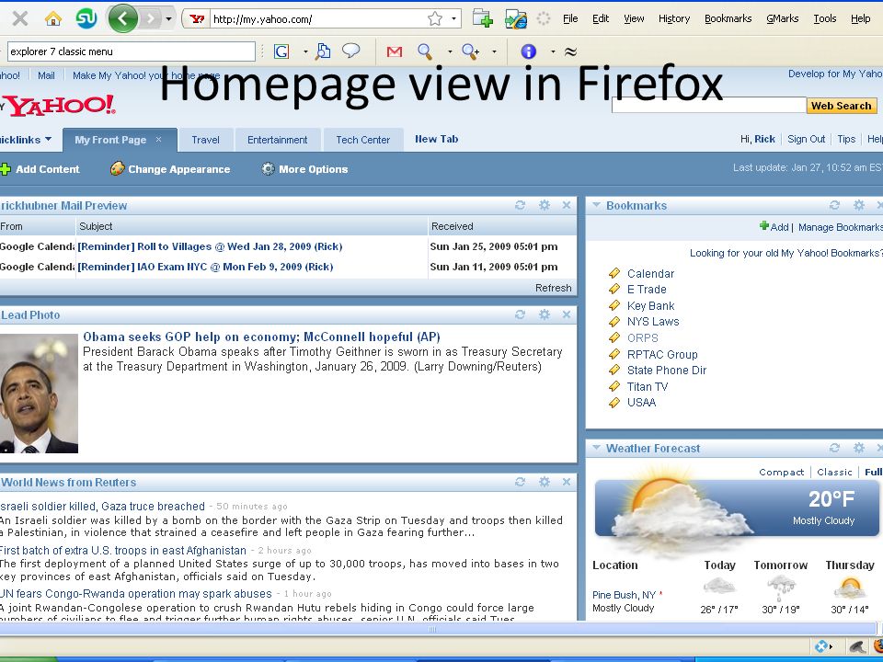The image size is (883, 662).
Task: Click the blue info icon
Action: pos(528,51)
